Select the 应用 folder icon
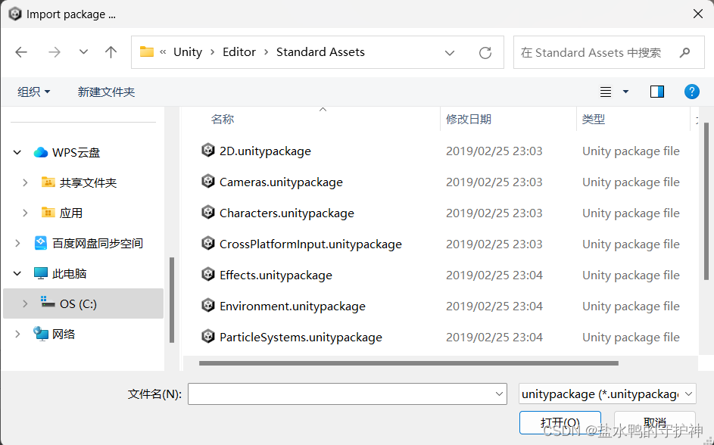 (x=48, y=212)
